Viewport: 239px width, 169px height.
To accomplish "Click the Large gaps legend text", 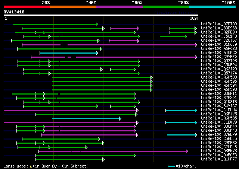I will pos(46,166).
